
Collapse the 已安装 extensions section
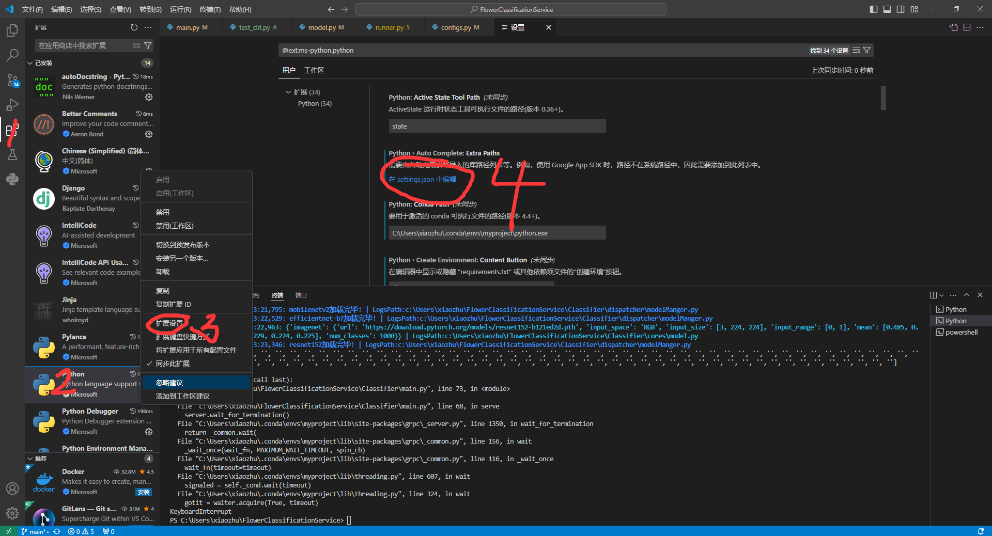click(x=30, y=63)
